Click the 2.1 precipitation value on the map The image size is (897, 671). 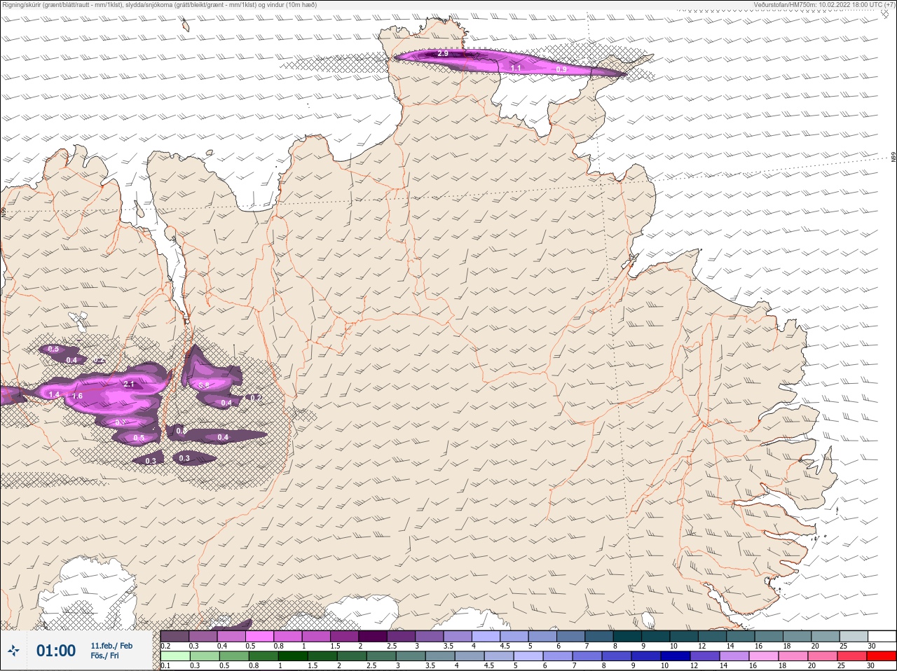pos(129,384)
